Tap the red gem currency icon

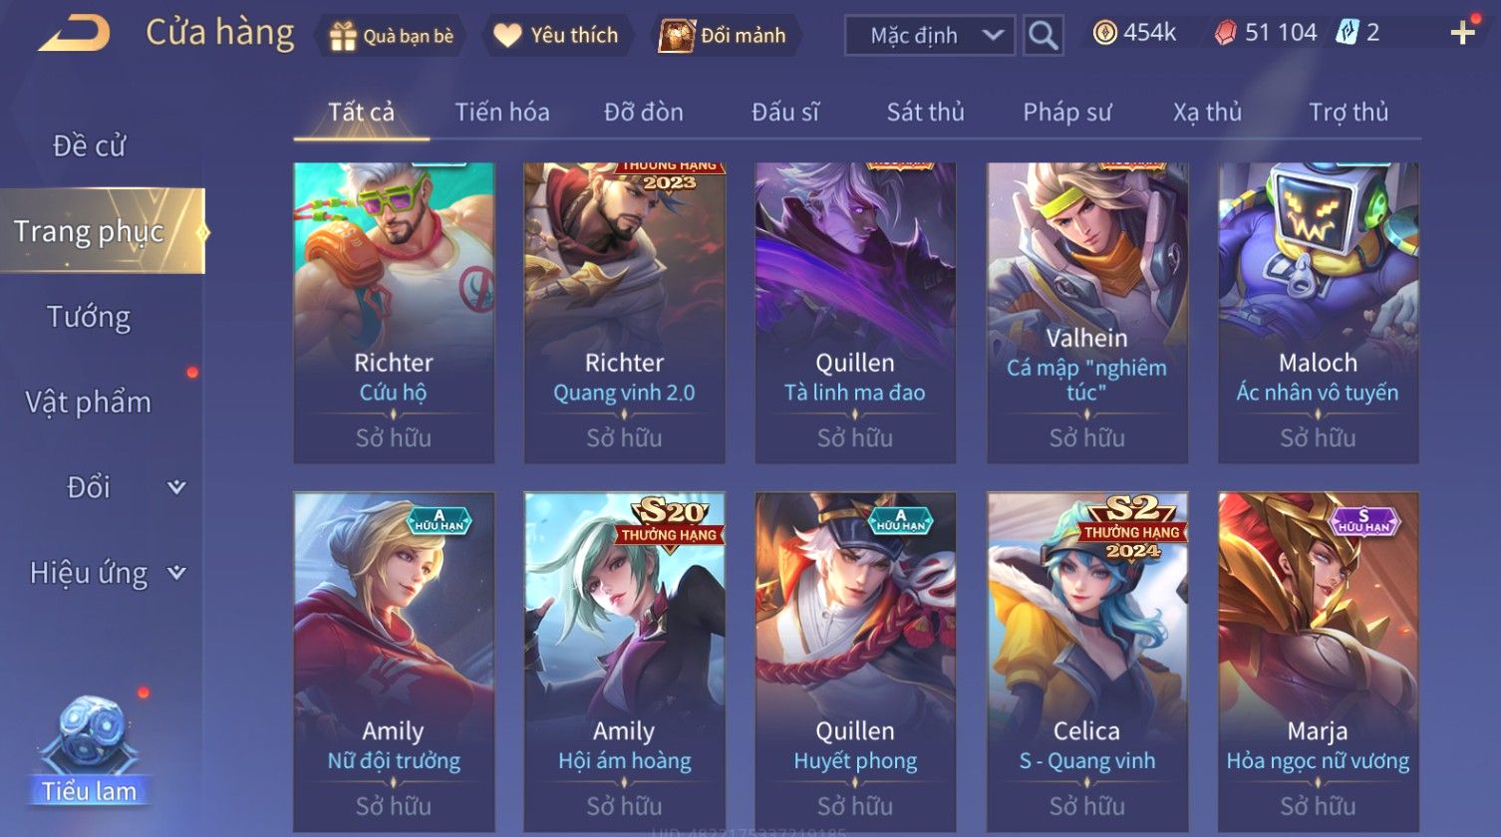click(1225, 33)
